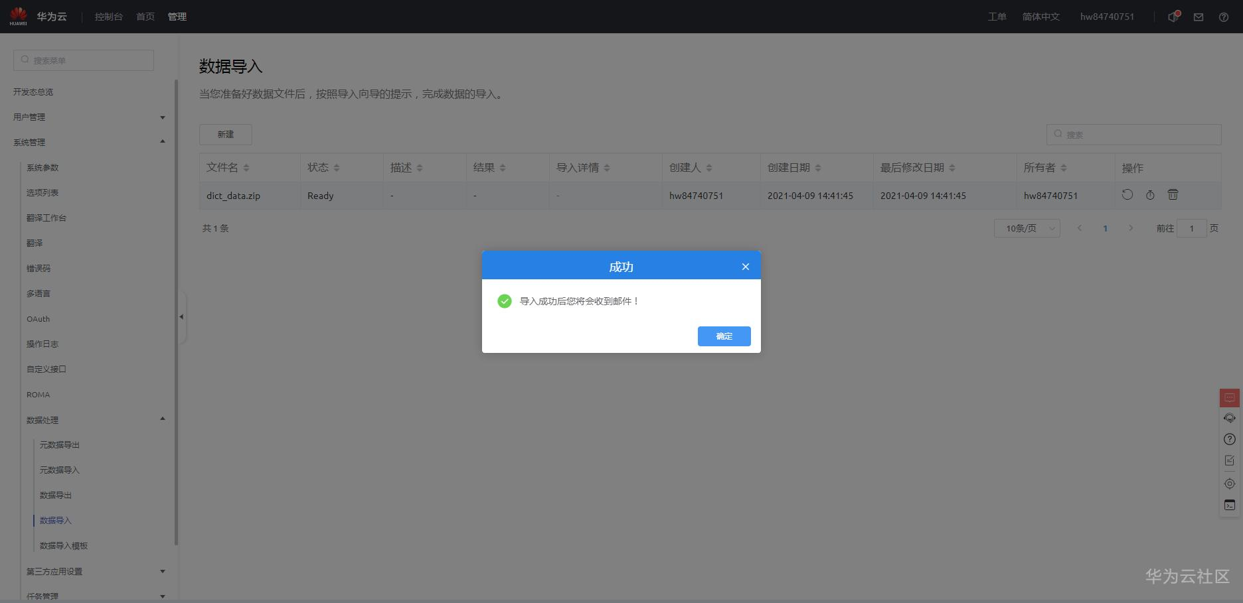Sort the table by 描述 column
Viewport: 1243px width, 603px height.
420,168
